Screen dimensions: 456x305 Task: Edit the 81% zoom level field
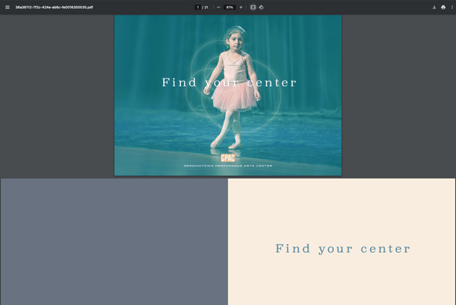pos(229,7)
